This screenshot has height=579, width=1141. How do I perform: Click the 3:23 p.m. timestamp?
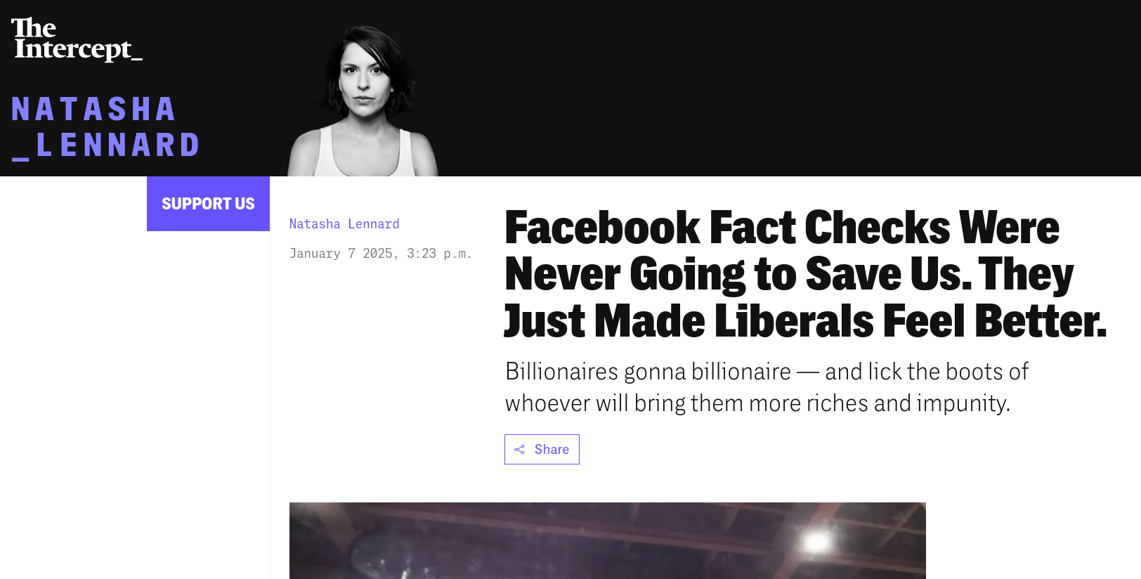click(439, 254)
